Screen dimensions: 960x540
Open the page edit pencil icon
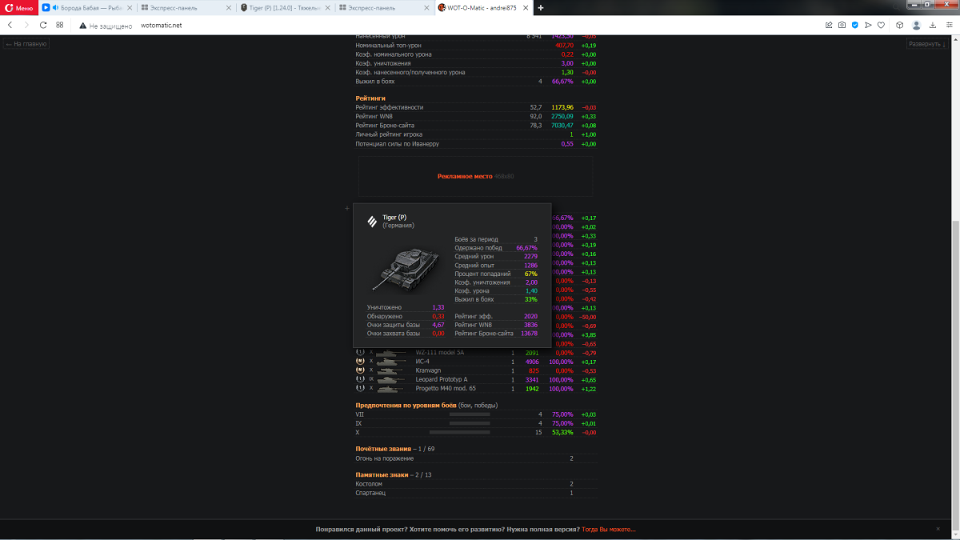coord(830,25)
